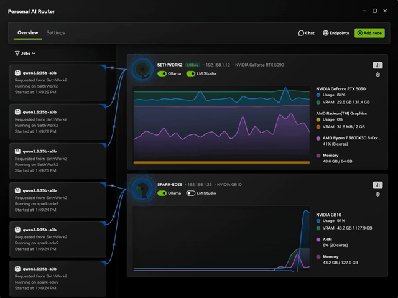Select 'Started at 1:49:25 PM' text
398x298 pixels.
35,170
